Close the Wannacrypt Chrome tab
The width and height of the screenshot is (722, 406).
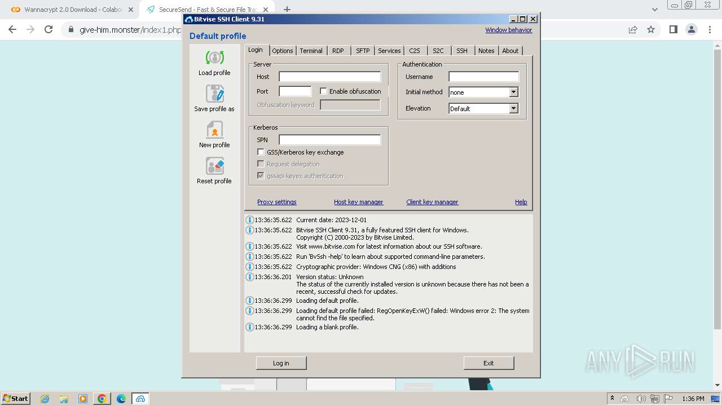(130, 10)
